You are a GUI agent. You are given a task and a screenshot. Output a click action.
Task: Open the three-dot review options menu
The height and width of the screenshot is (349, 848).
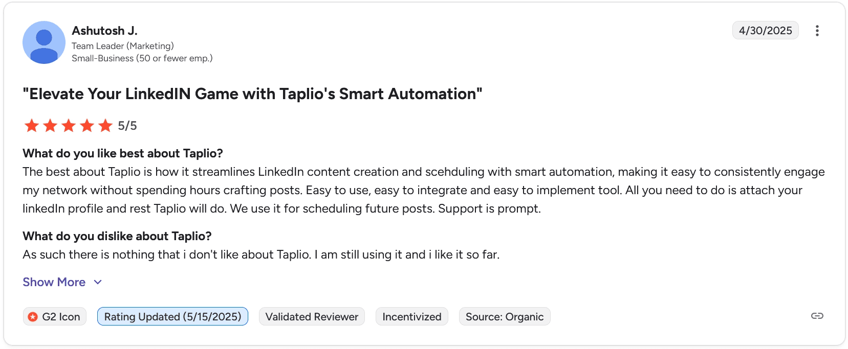coord(817,31)
